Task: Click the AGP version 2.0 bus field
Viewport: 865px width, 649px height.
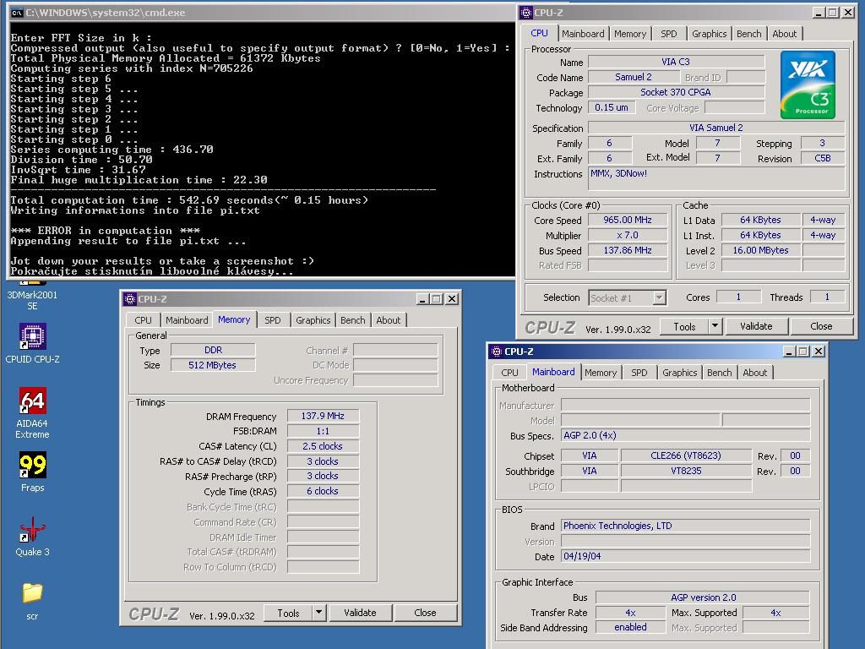Action: point(702,597)
